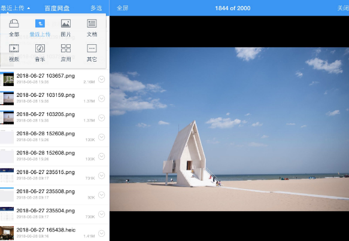Expand options arrow for 2018-06-27 103657.png
349x241 pixels.
coord(102,80)
